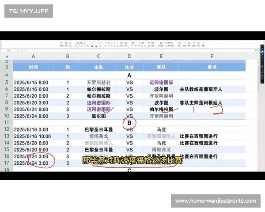Click the Paste clipboard icon
This screenshot has height=212, width=265.
click(x=66, y=43)
